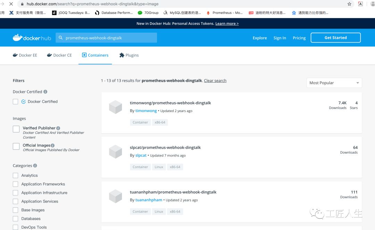375x230 pixels.
Task: Click the Plugins puzzle-piece icon
Action: [122, 55]
